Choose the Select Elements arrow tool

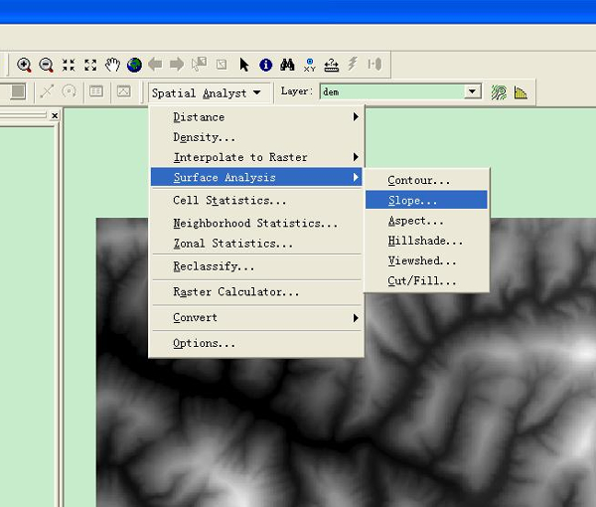click(x=244, y=65)
